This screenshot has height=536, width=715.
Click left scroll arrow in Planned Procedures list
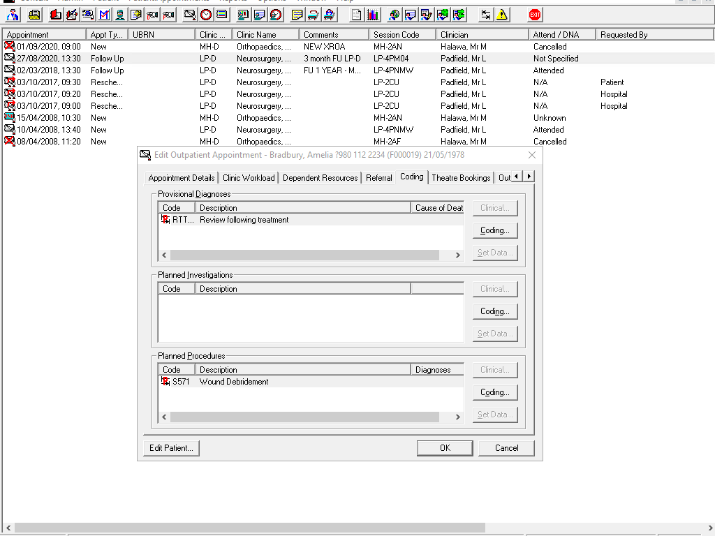coord(164,417)
